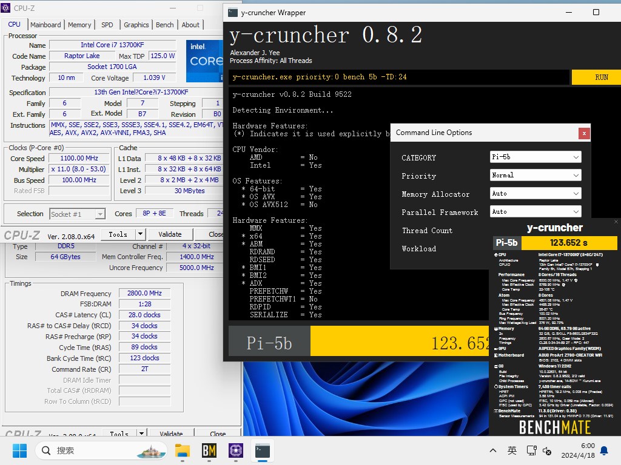This screenshot has height=465, width=621.
Task: Click the y-cruncher command line field
Action: tap(399, 77)
